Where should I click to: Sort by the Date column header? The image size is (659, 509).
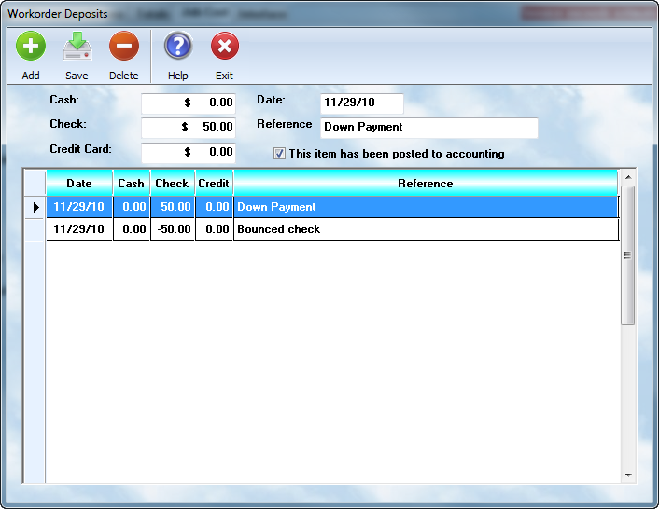pyautogui.click(x=79, y=184)
